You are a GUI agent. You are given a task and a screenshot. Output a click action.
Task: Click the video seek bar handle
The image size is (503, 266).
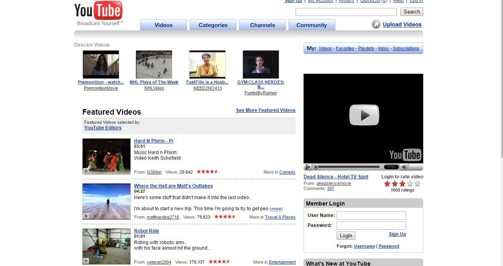point(316,167)
